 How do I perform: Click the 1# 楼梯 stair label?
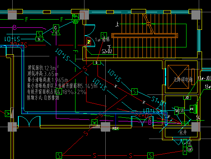102,40
